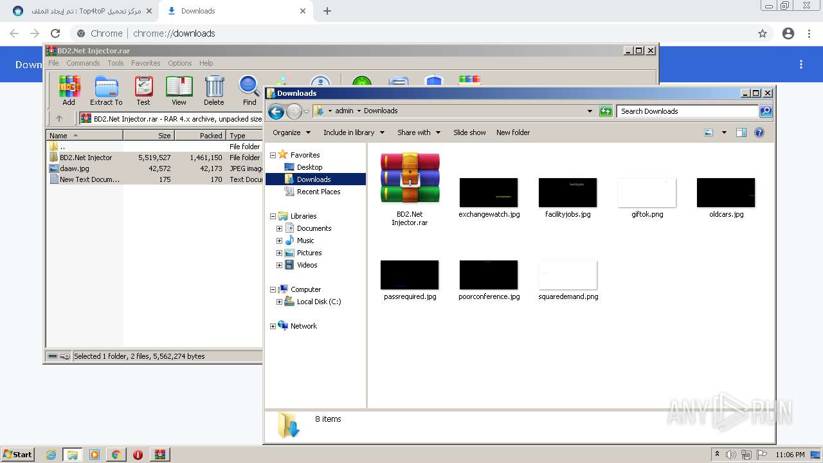Click the Find magnifier icon in WinRAR
This screenshot has height=463, width=823.
coord(249,91)
